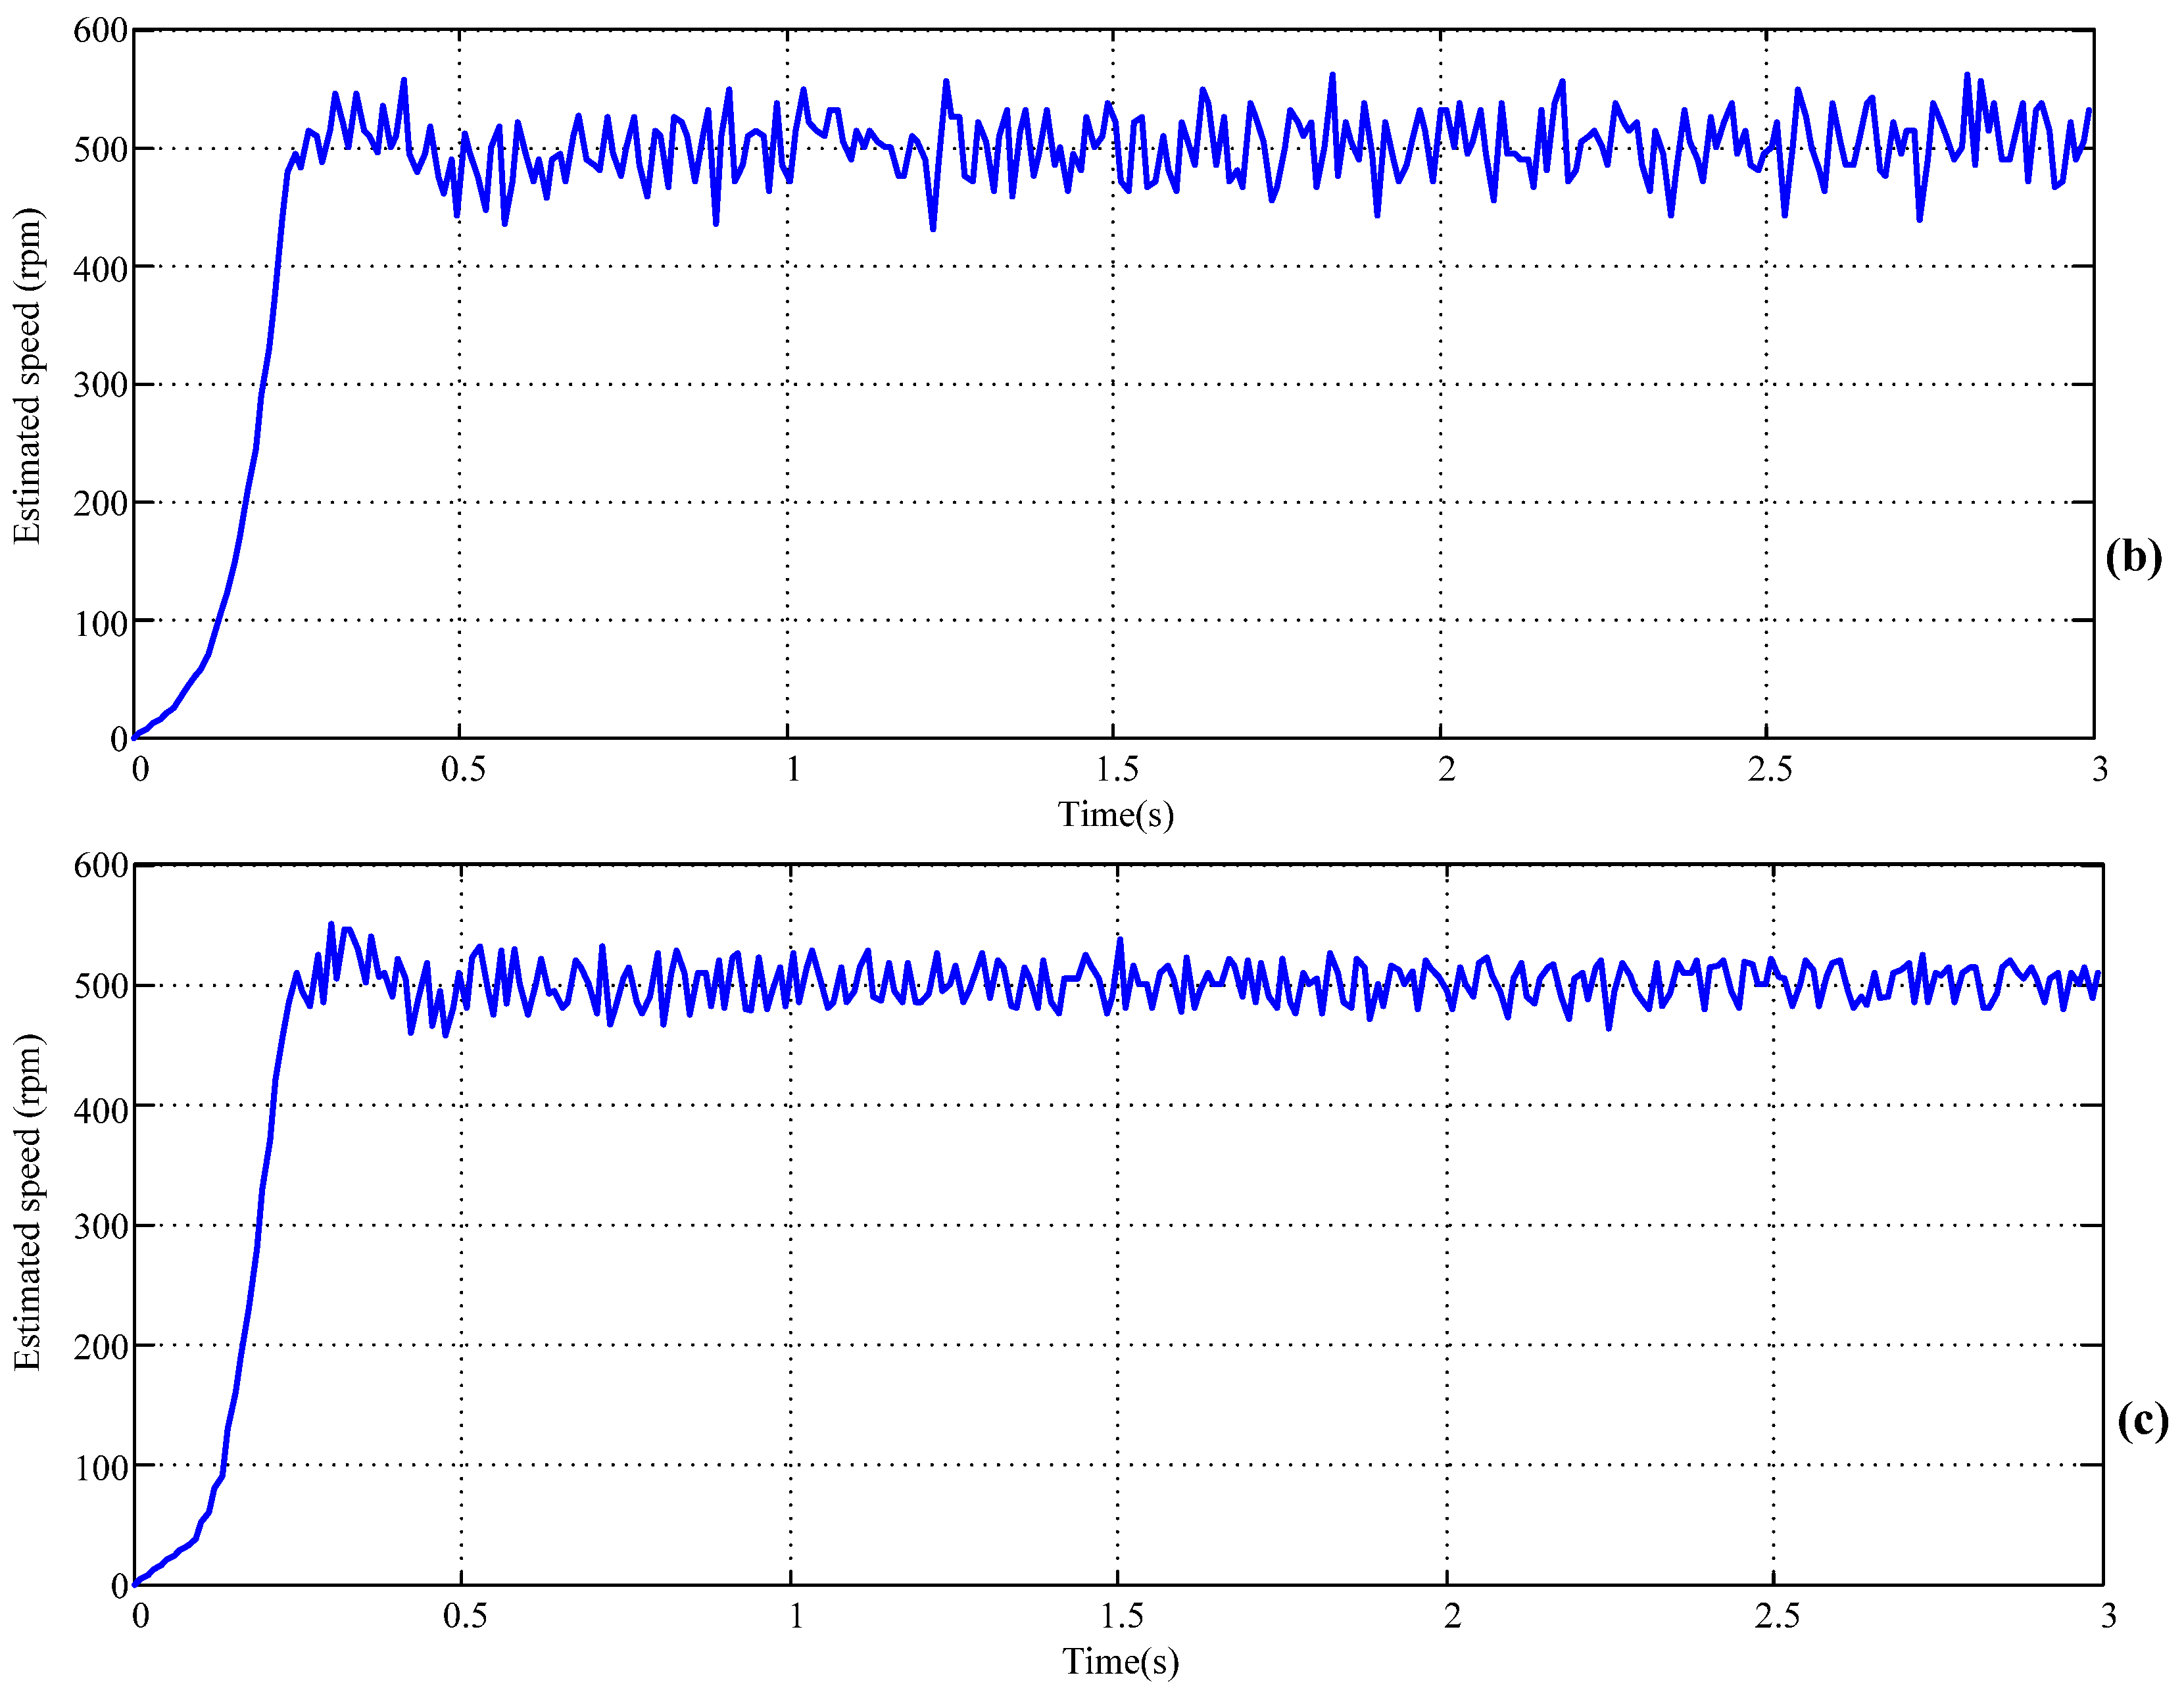
Task: Click the 2.5 x-tick label in top plot
Action: [1769, 769]
